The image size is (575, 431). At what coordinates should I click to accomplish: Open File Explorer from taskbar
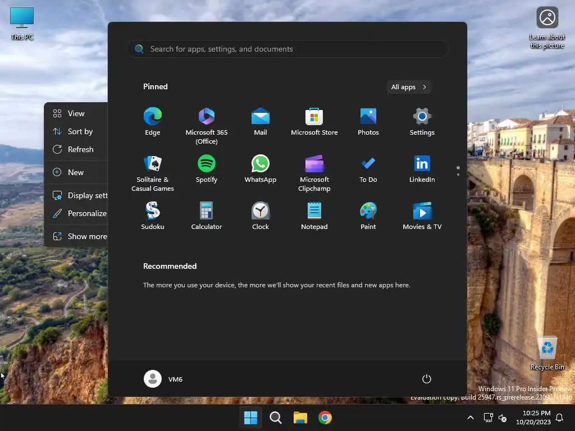[300, 418]
